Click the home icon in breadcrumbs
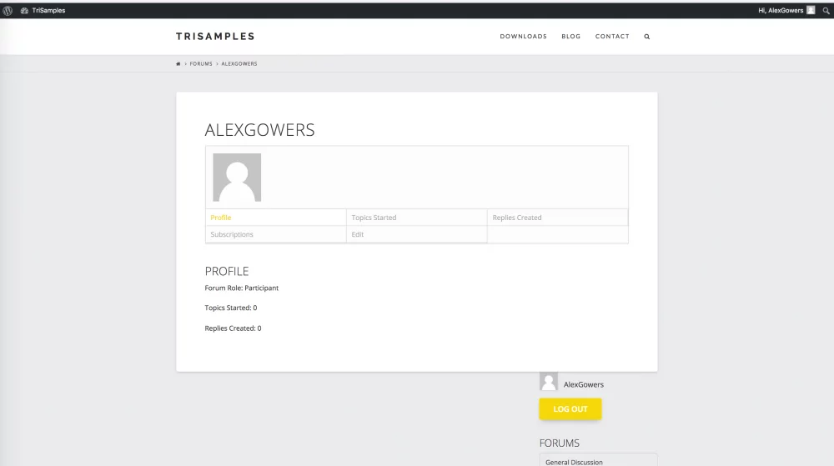The height and width of the screenshot is (466, 834). click(x=178, y=64)
